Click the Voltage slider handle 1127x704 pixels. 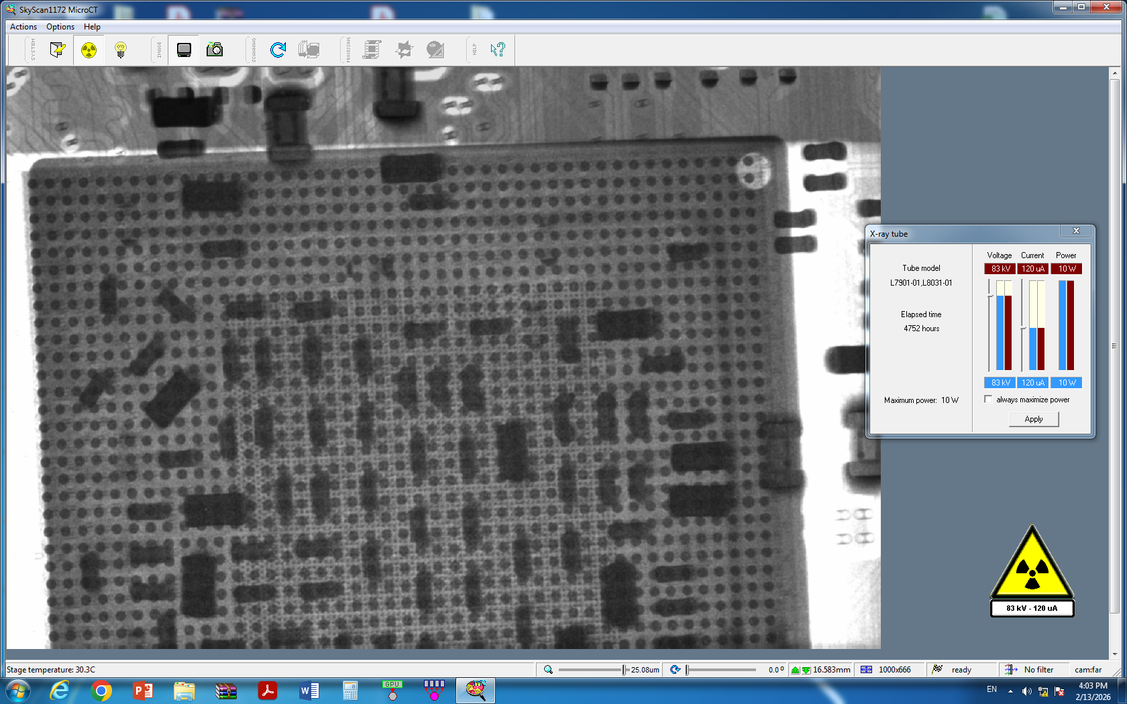pos(989,295)
